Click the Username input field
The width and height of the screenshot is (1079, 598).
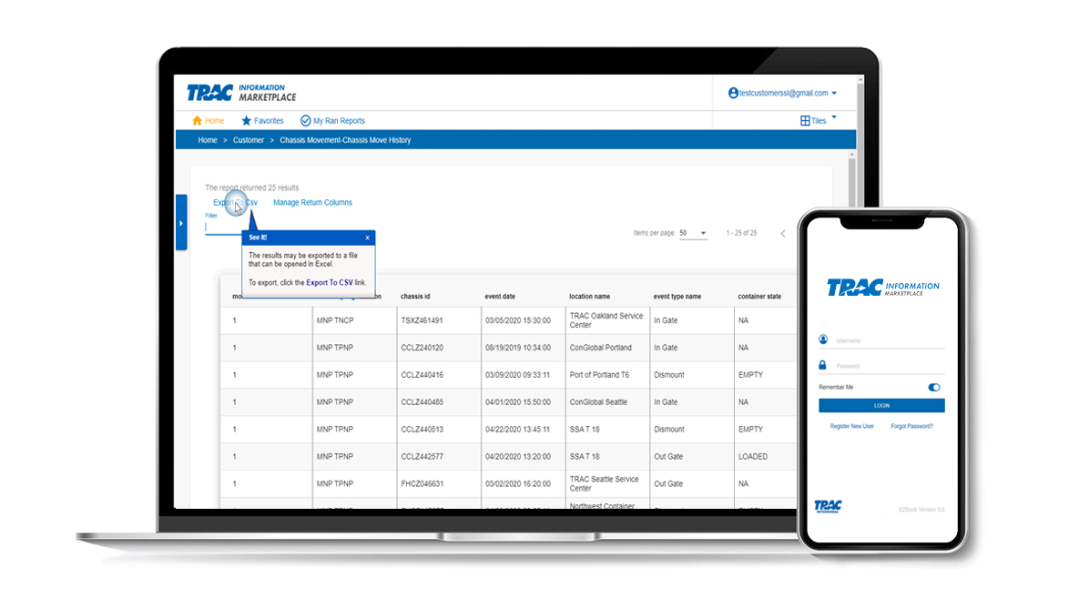[x=888, y=341]
